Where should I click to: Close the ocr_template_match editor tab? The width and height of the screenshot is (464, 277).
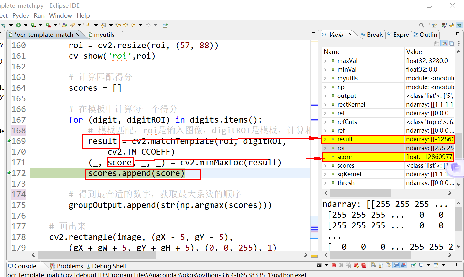click(78, 35)
